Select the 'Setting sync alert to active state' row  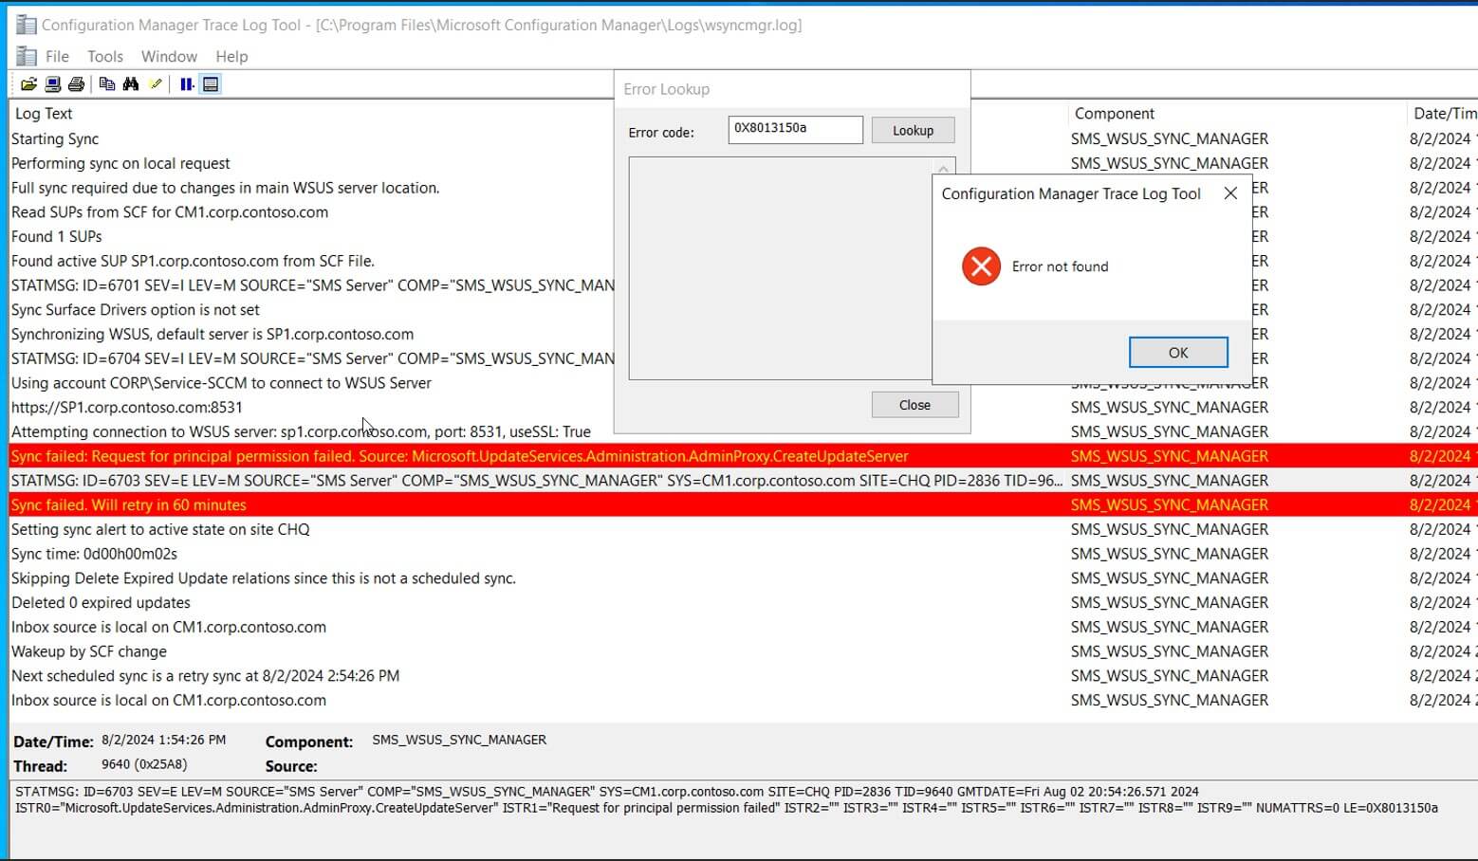(x=744, y=530)
